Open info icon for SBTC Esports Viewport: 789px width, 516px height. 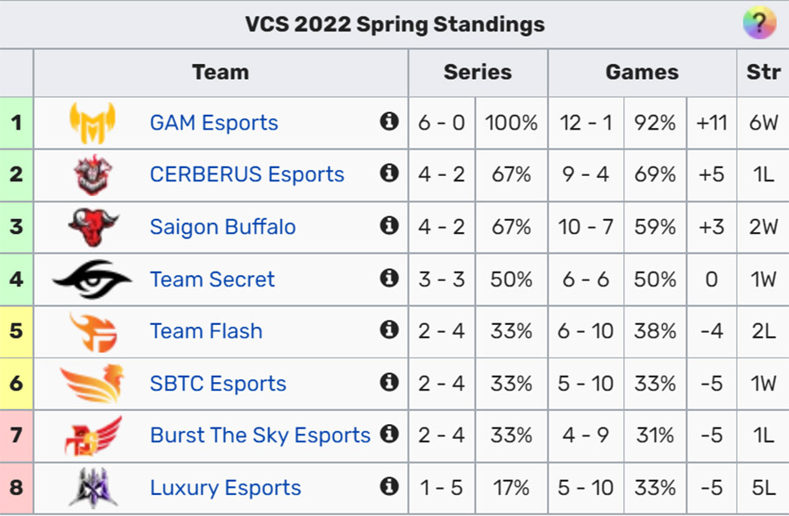(x=389, y=382)
